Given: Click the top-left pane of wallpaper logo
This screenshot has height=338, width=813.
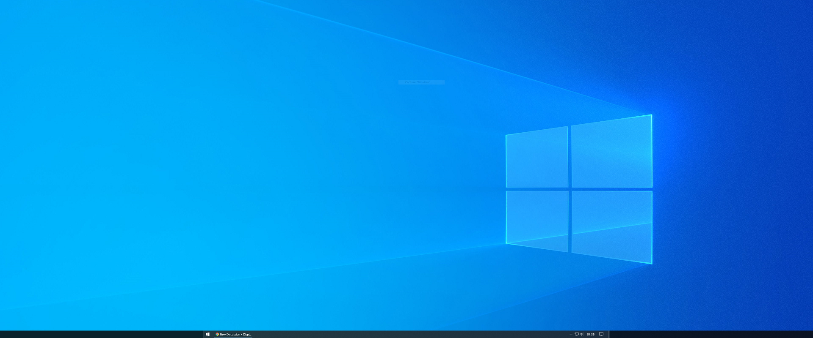Looking at the screenshot, I should point(537,157).
